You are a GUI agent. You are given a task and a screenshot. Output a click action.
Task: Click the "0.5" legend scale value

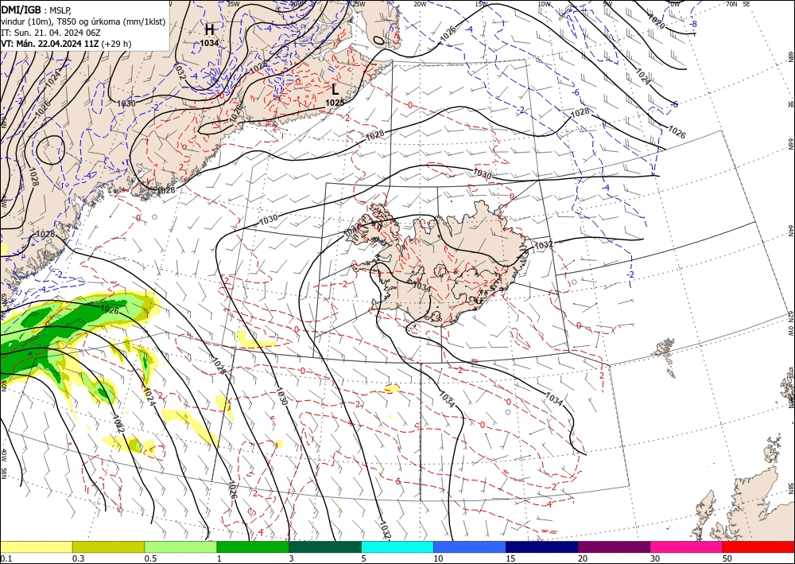(x=150, y=558)
